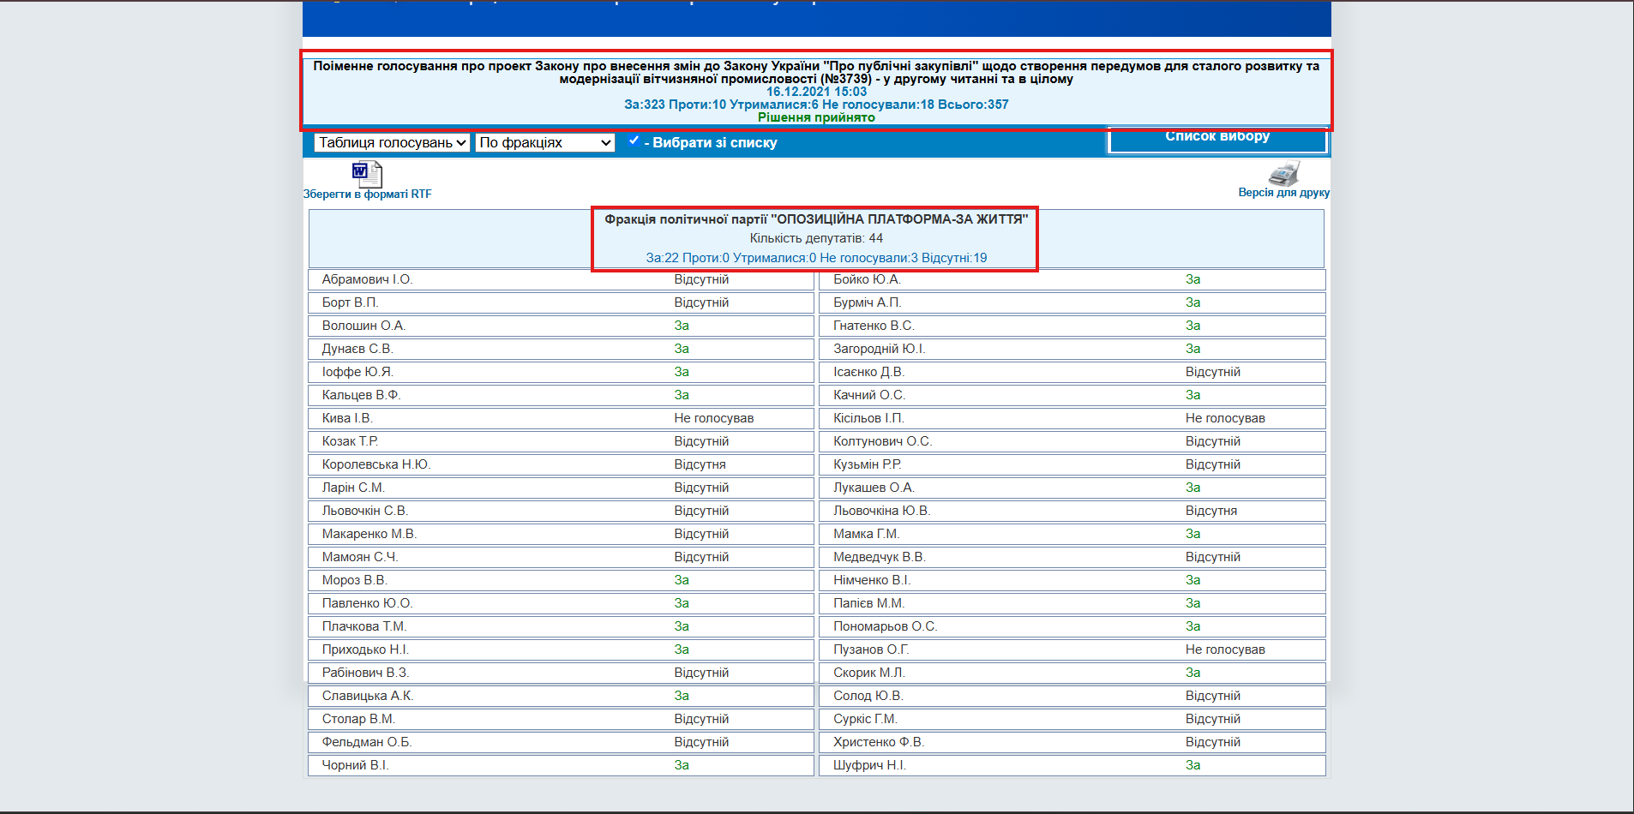This screenshot has height=814, width=1634.
Task: Click 'Загородній Ю.І.' entry
Action: pos(880,349)
